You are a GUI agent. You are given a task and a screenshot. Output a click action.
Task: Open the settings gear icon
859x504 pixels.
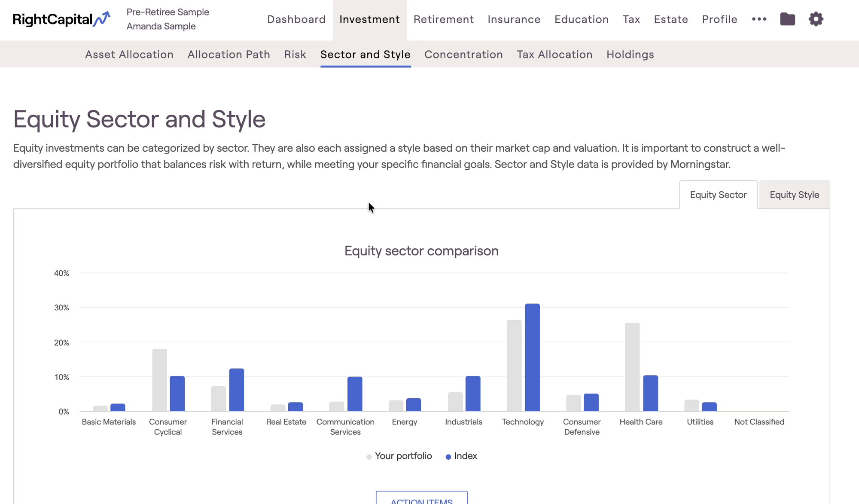point(816,19)
